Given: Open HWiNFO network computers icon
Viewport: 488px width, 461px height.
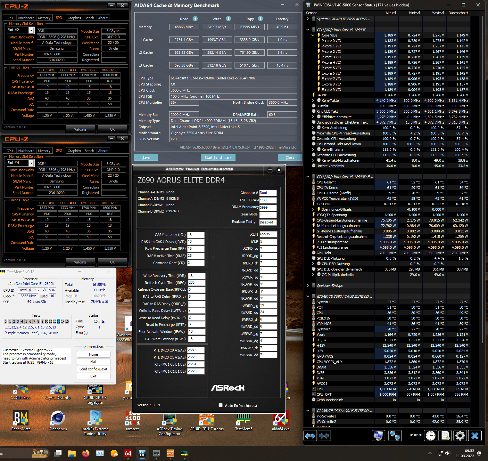Looking at the screenshot, I should click(x=395, y=436).
